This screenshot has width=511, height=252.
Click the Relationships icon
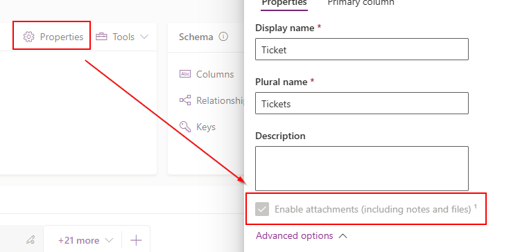[x=185, y=100]
